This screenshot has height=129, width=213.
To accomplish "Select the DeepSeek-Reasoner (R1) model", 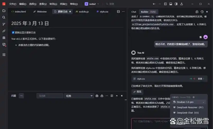I will point(189,107).
